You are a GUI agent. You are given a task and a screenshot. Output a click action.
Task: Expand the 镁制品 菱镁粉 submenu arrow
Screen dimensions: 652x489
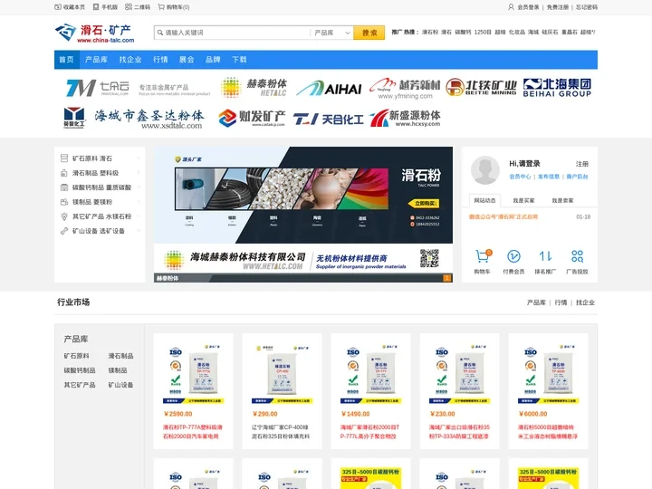pyautogui.click(x=139, y=202)
